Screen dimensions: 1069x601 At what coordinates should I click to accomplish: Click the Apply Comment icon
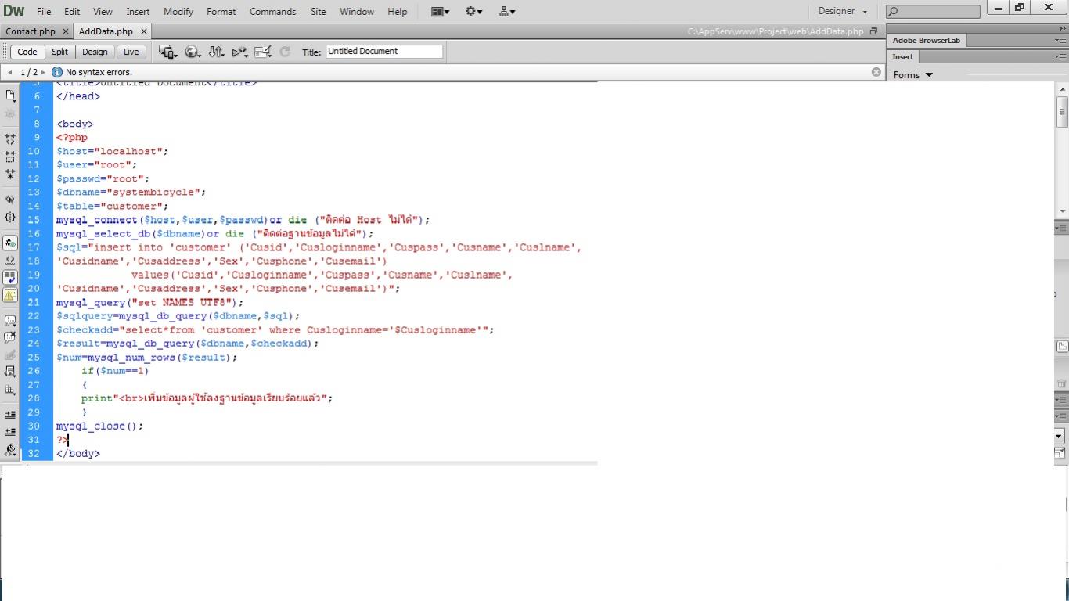pyautogui.click(x=10, y=320)
